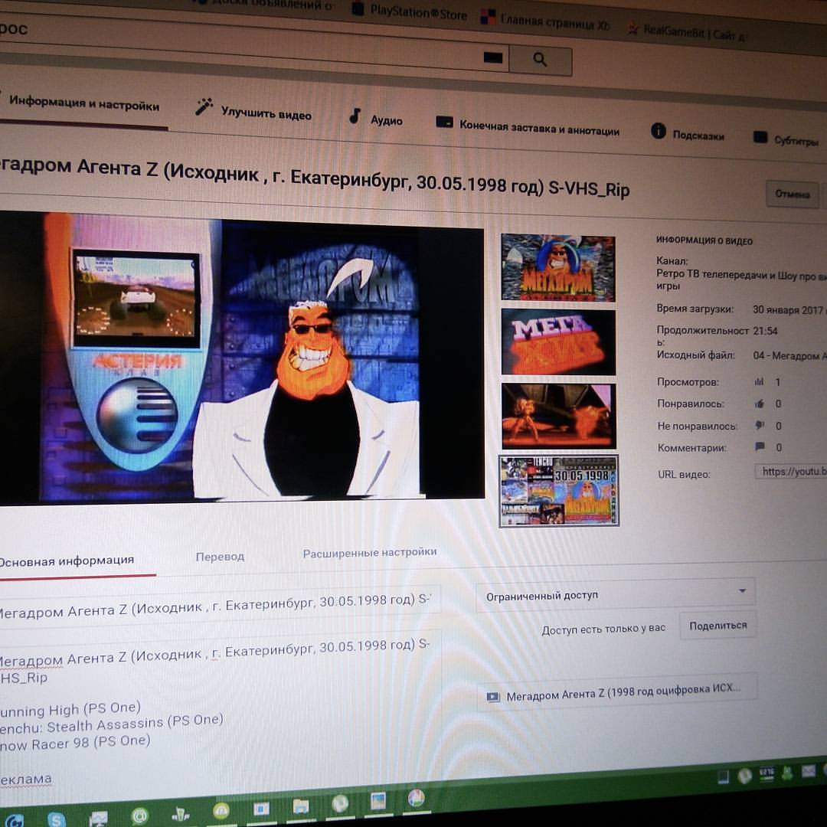Switch to the Информация и настройки tab

(x=84, y=103)
